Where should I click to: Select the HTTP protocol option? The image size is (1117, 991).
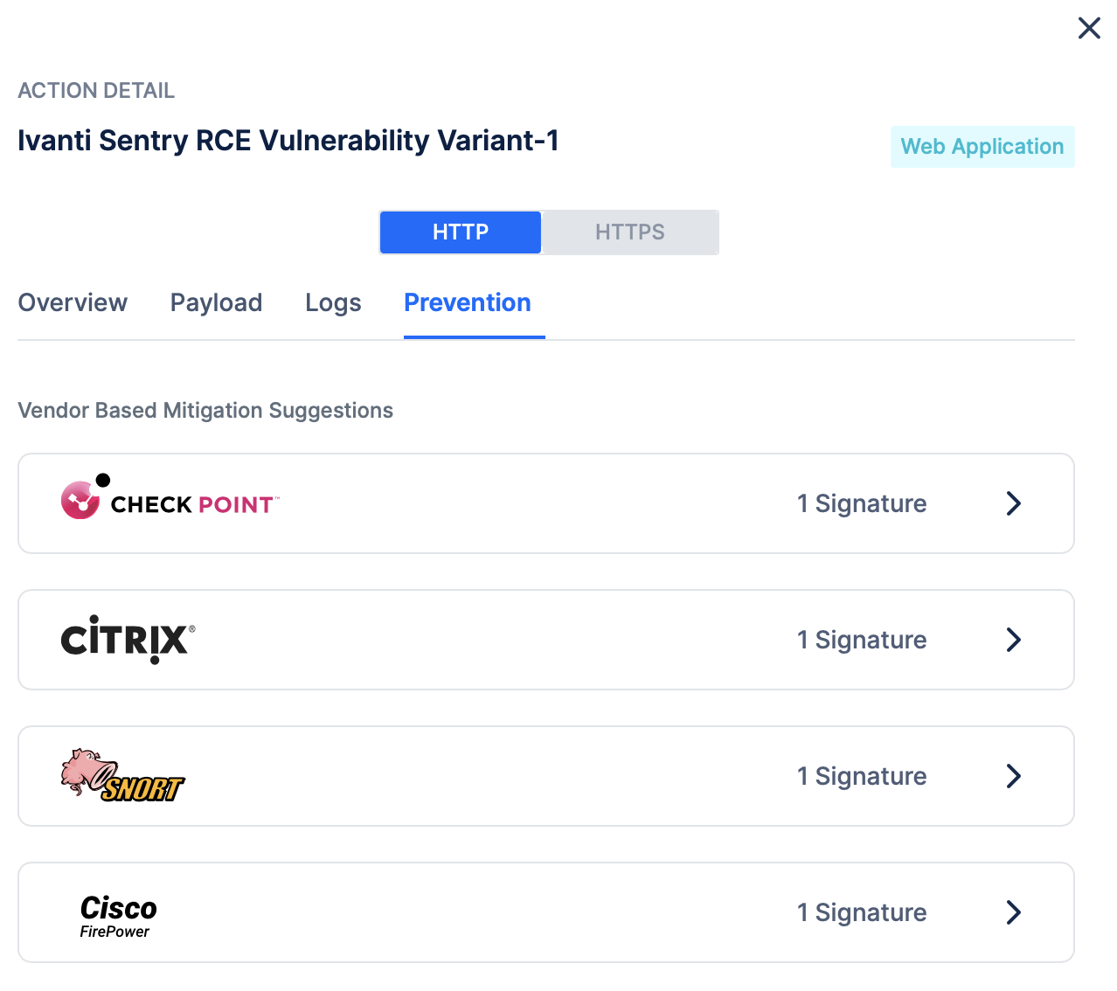point(461,232)
